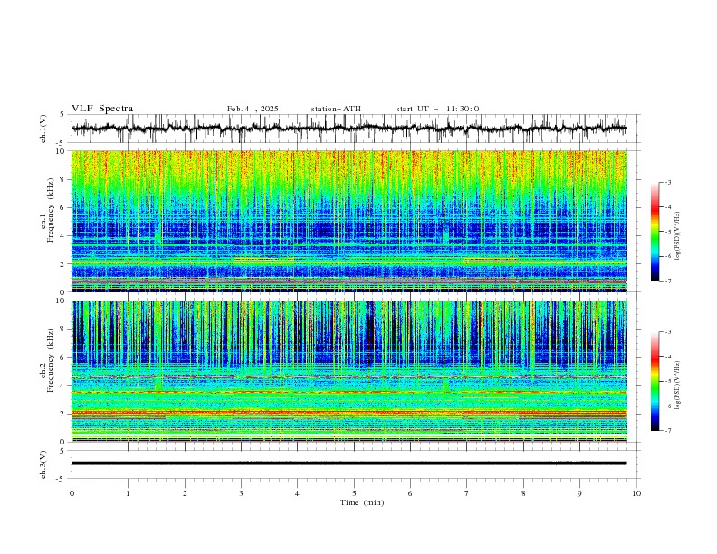Click time axis tick label "2"

coord(185,493)
